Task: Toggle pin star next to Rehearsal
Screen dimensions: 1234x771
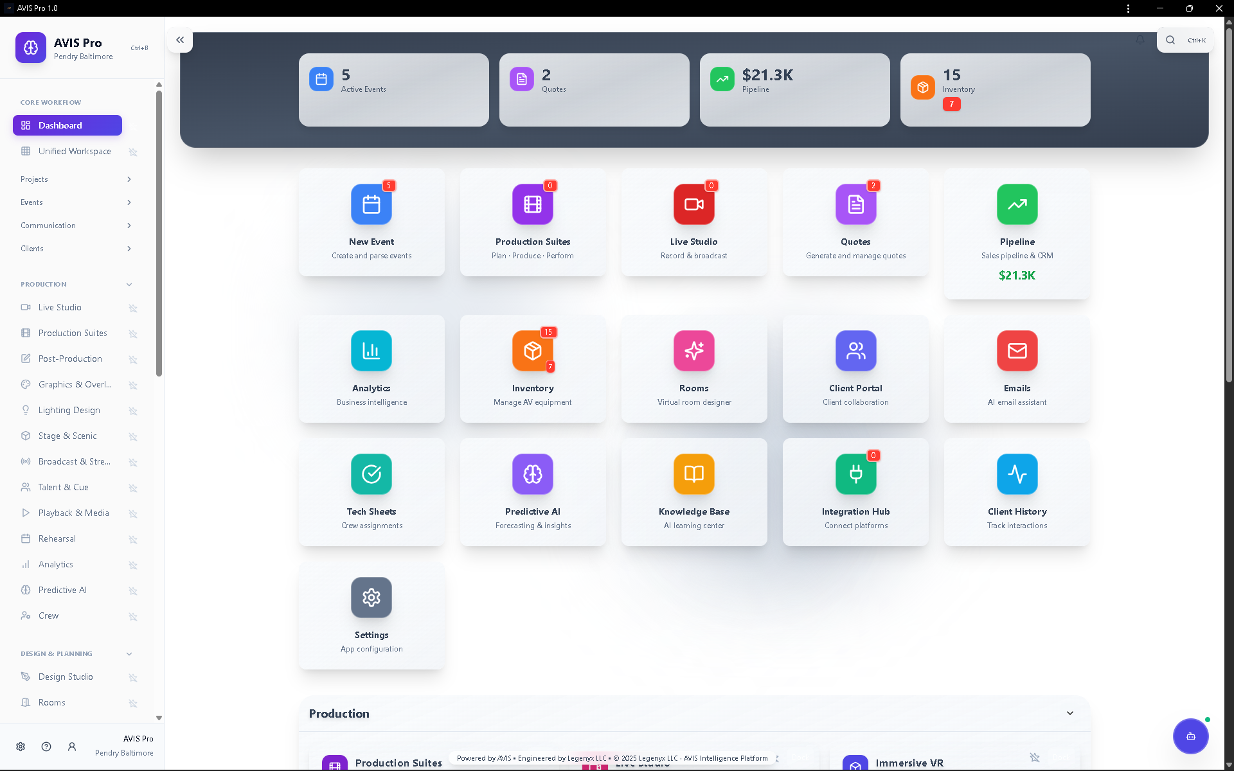Action: tap(133, 539)
